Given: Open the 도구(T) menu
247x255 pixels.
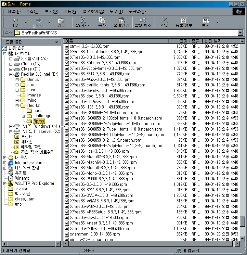Looking at the screenshot, I should (x=116, y=12).
